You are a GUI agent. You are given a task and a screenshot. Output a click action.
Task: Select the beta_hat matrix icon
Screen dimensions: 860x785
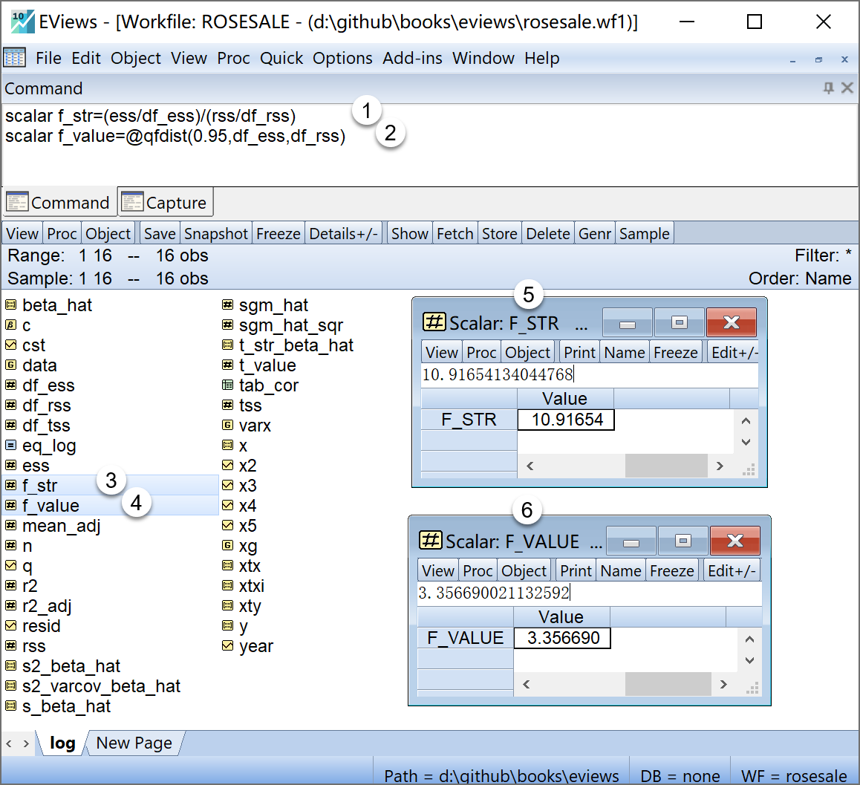tap(10, 305)
